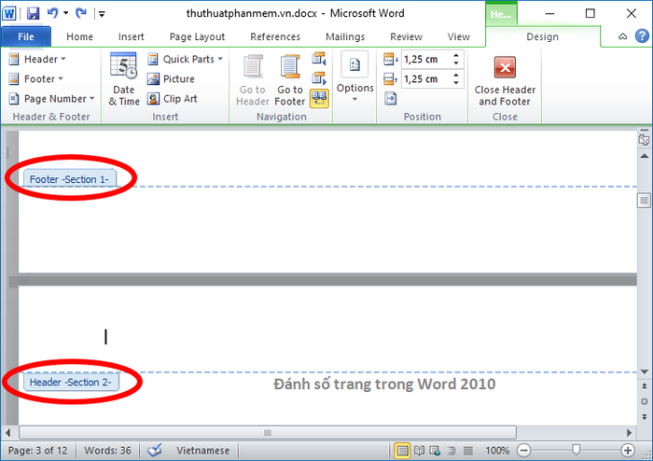This screenshot has height=461, width=653.
Task: Click the Header -Section 2- label
Action: point(70,382)
